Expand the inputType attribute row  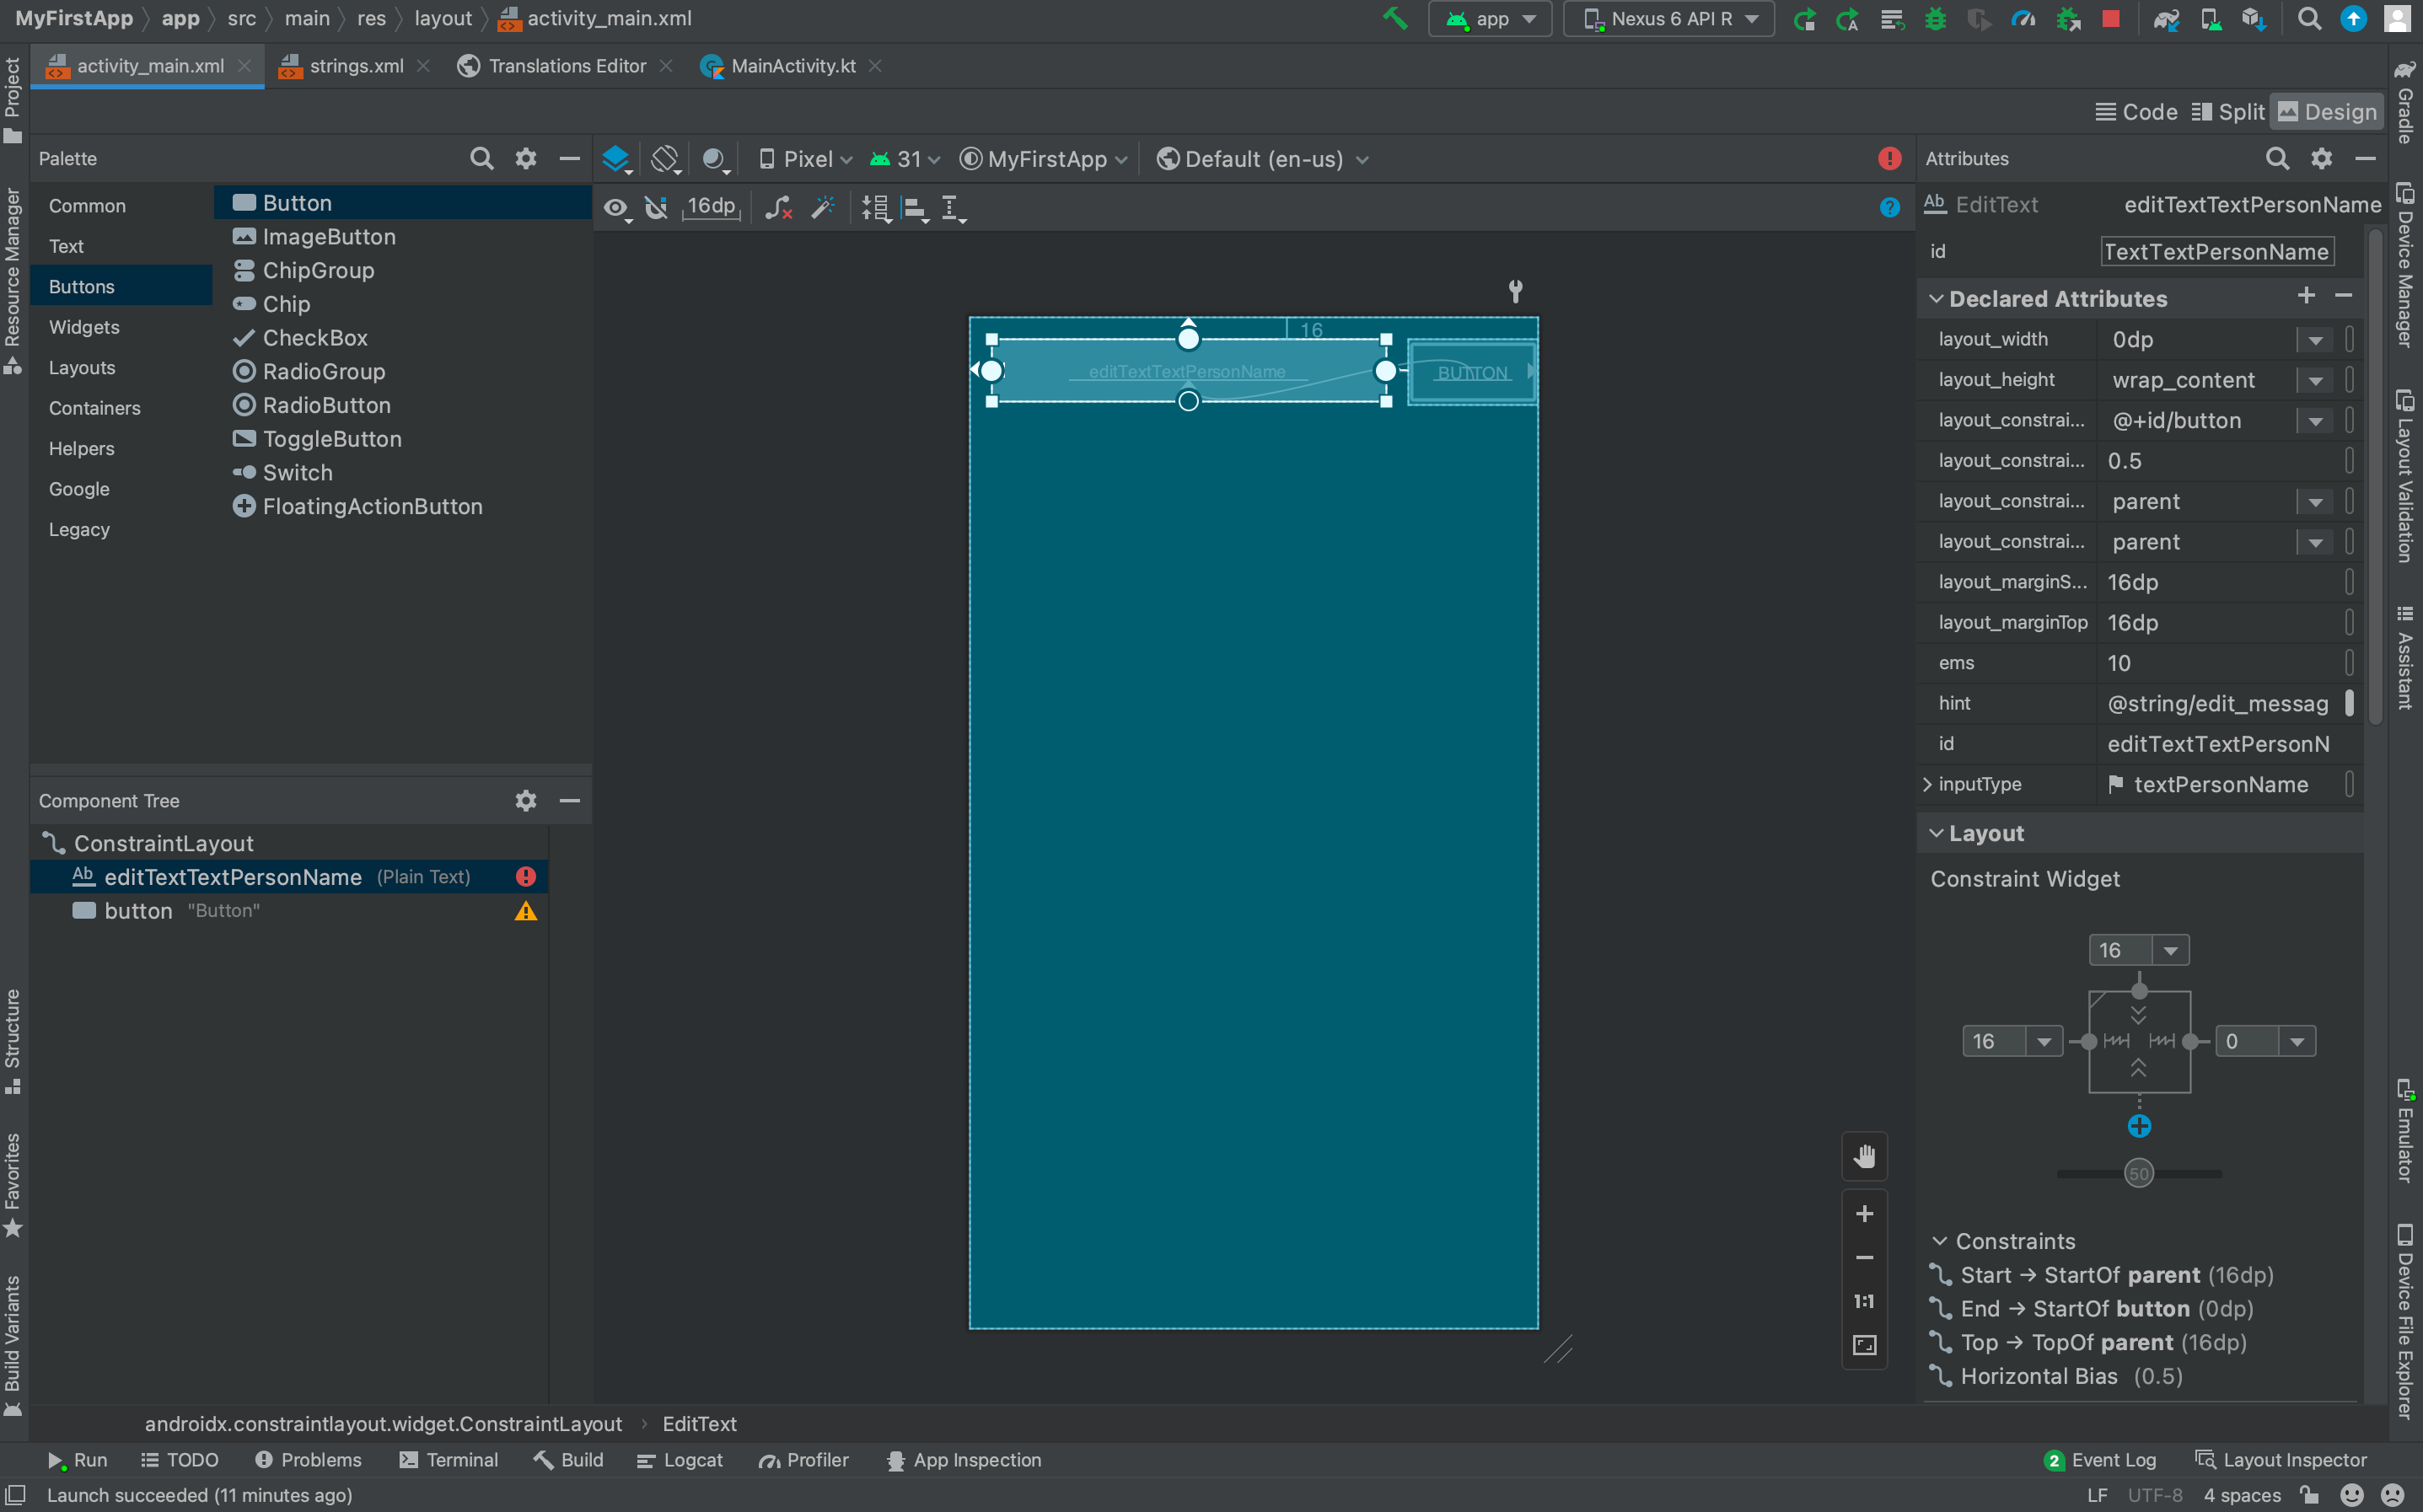coord(1927,785)
